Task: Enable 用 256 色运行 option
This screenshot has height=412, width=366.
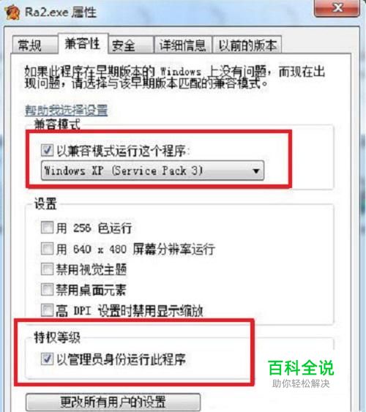Action: 48,228
